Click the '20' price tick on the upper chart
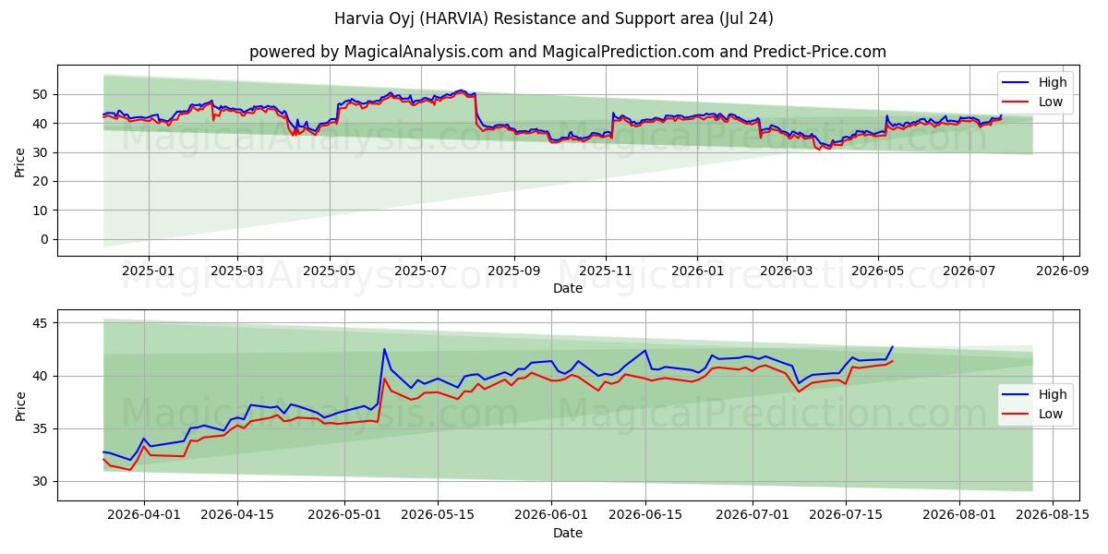The image size is (1108, 554). [42, 181]
